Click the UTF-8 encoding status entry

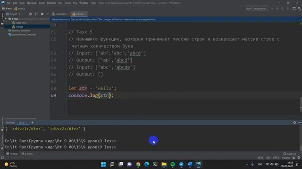click(x=276, y=158)
